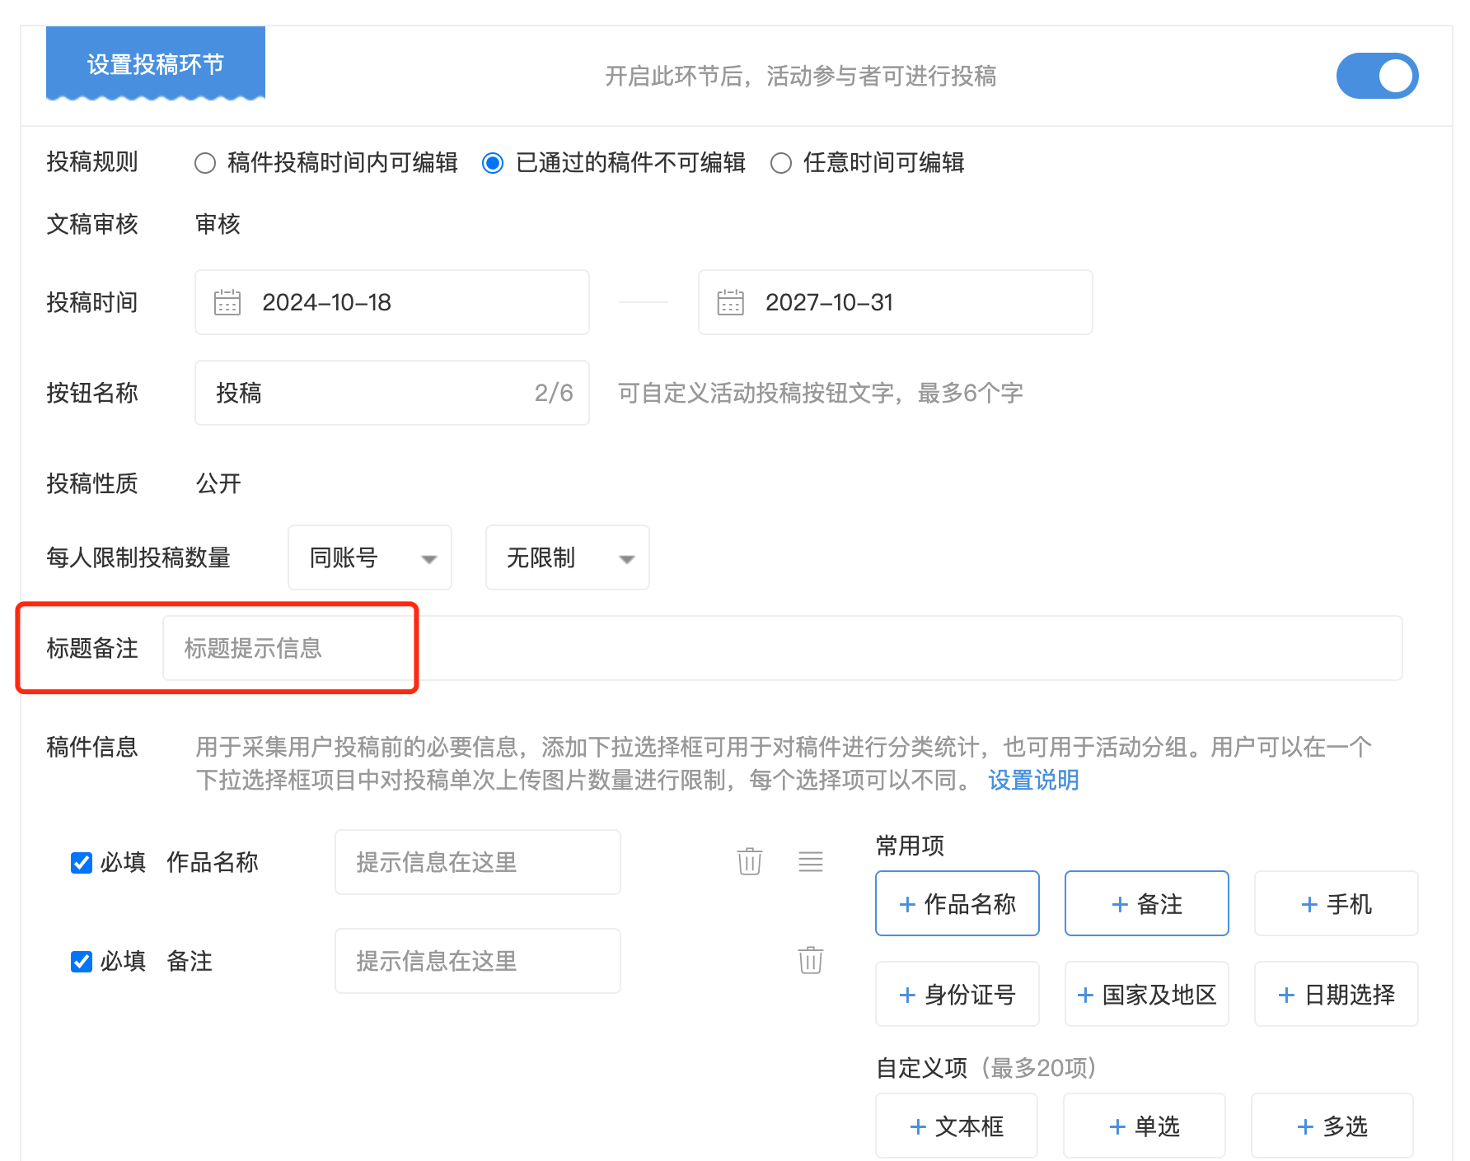Click the 按钮名称 text field
The image size is (1470, 1161).
pos(371,393)
